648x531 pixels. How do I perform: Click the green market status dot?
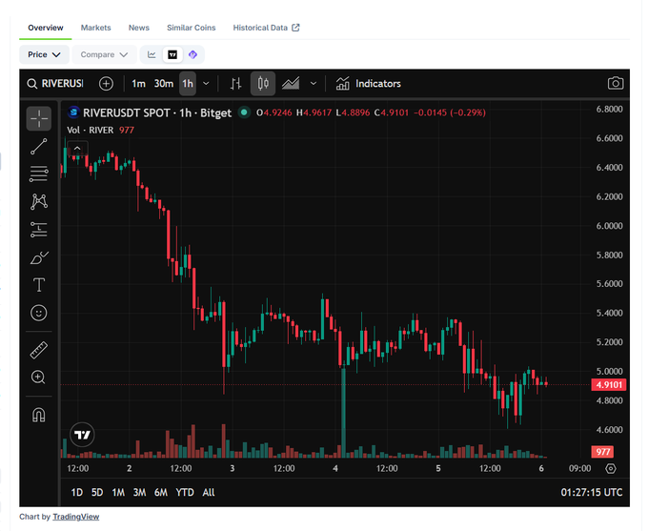coord(244,112)
